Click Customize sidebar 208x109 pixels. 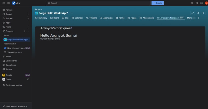pyautogui.click(x=16, y=85)
